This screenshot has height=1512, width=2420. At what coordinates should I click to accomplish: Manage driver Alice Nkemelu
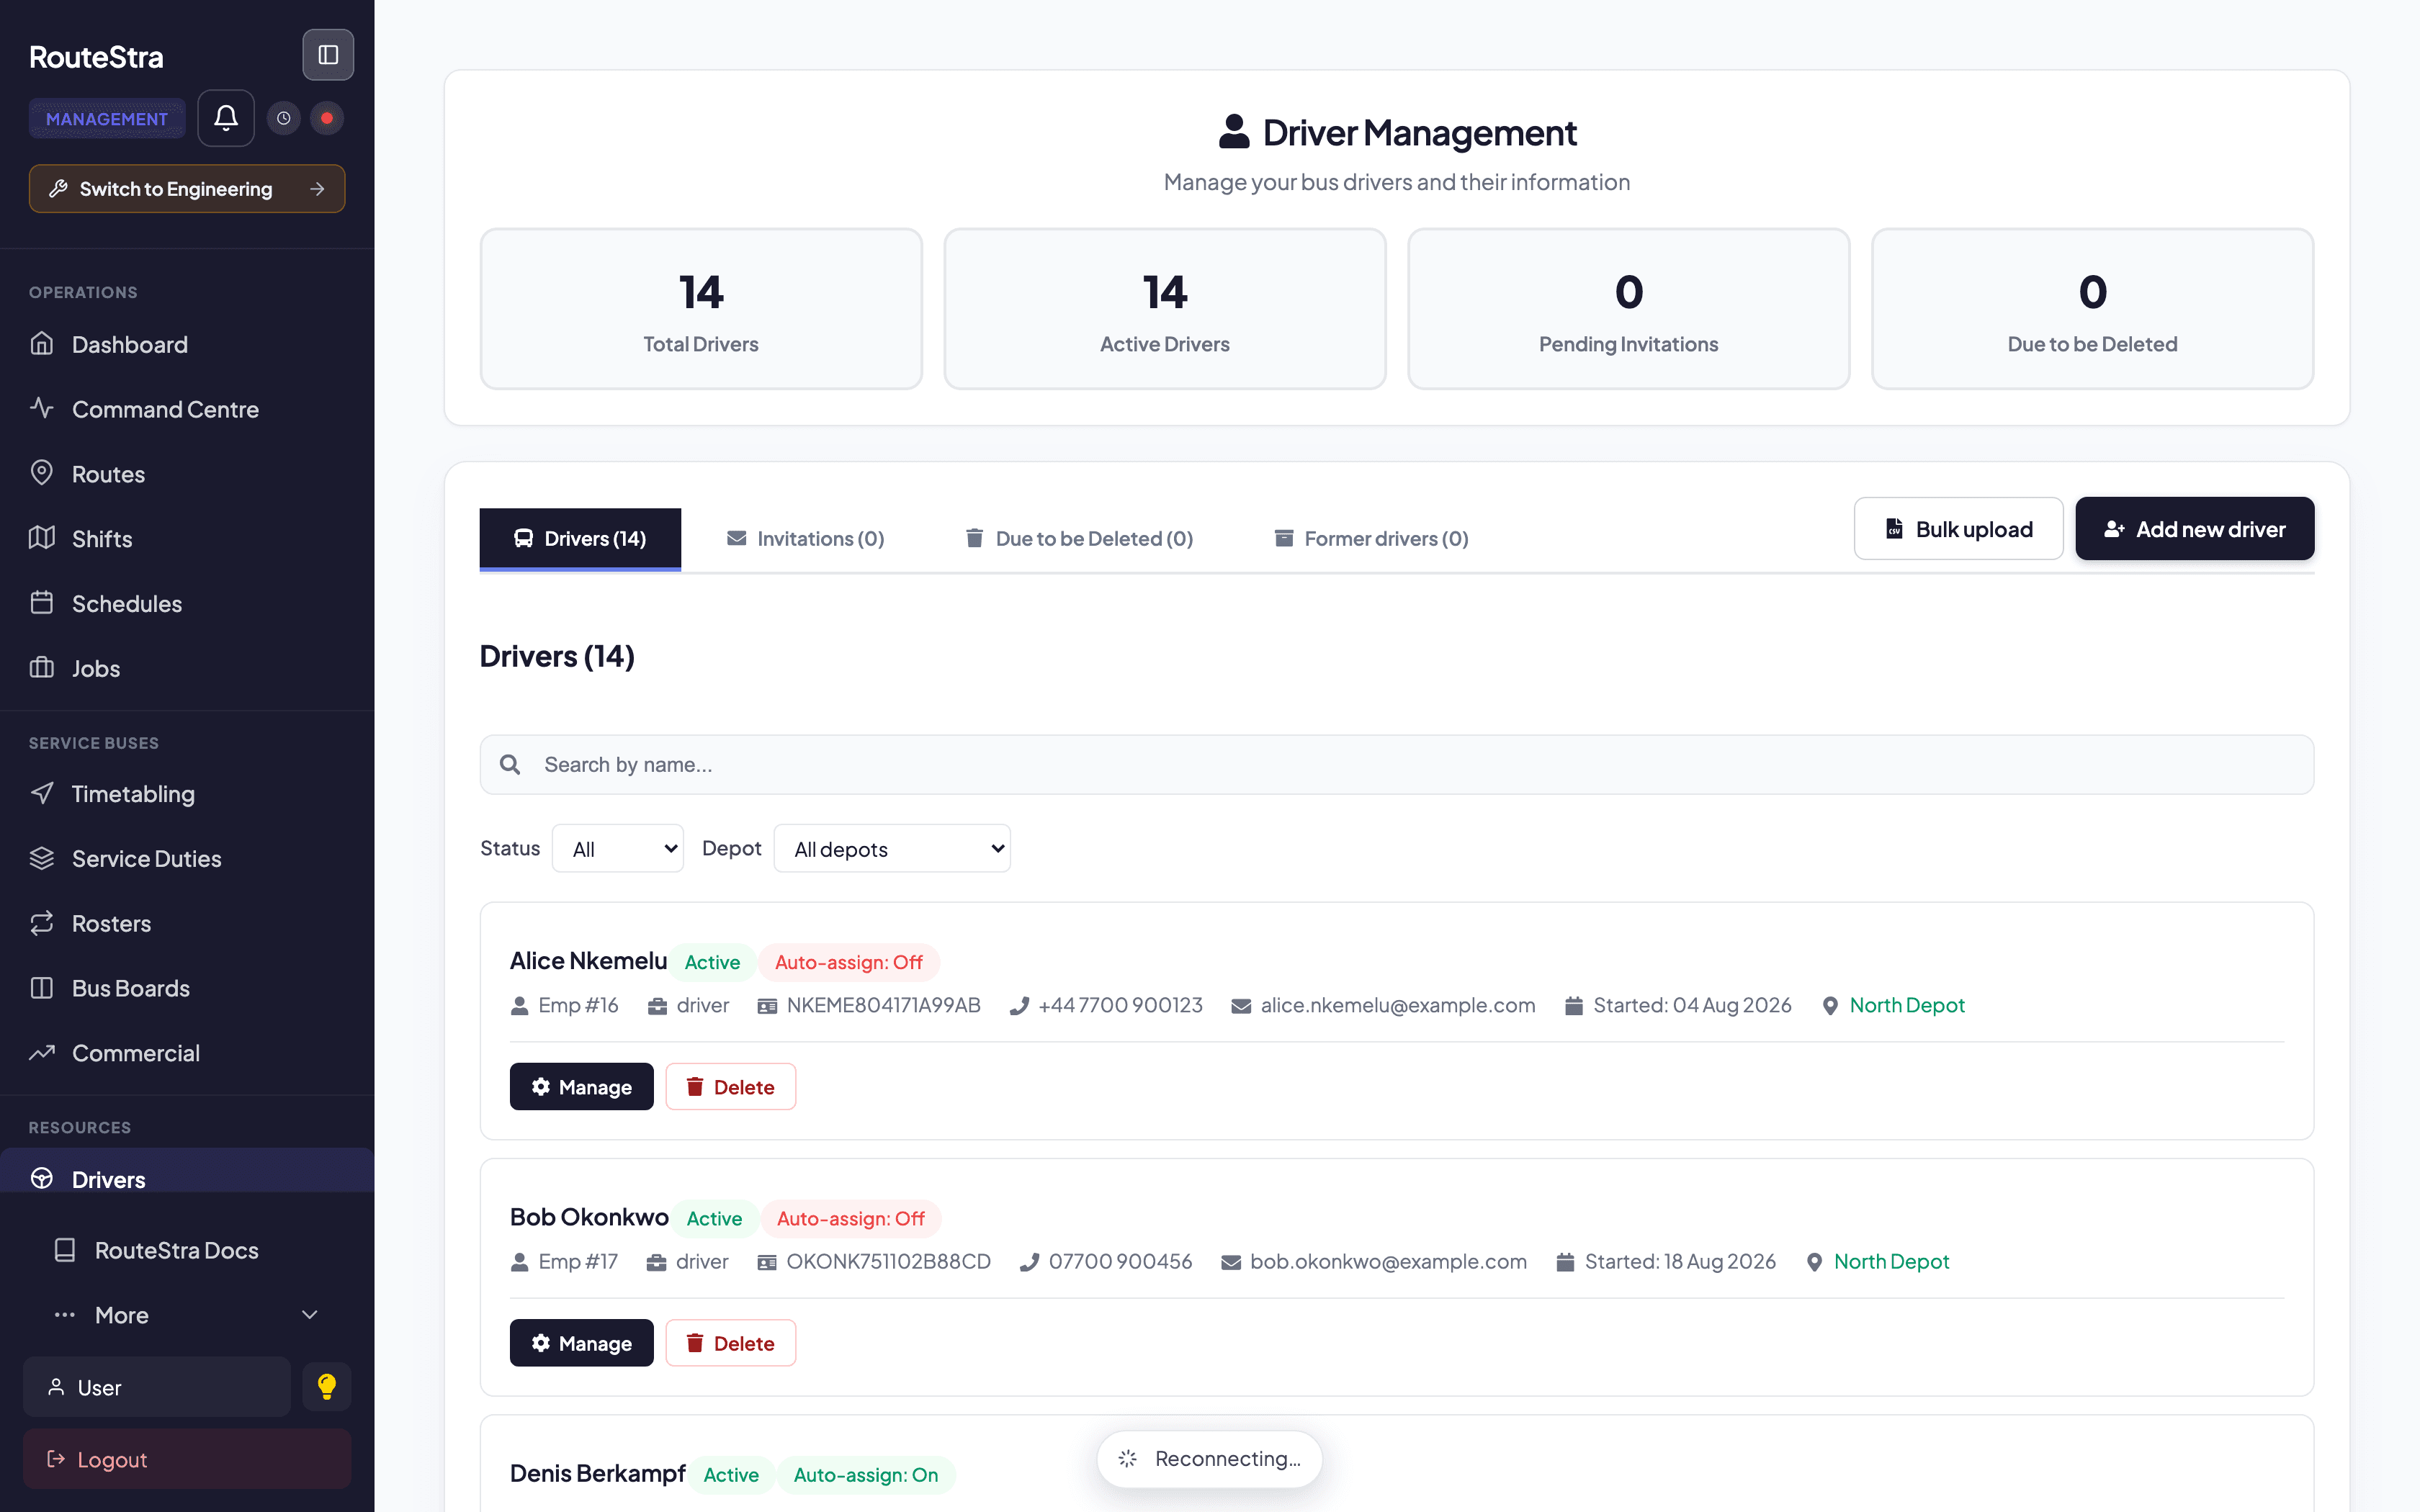click(582, 1087)
